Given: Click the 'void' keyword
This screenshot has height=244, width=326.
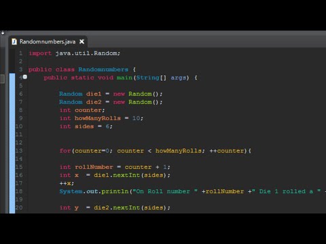Looking at the screenshot, I should 105,78.
